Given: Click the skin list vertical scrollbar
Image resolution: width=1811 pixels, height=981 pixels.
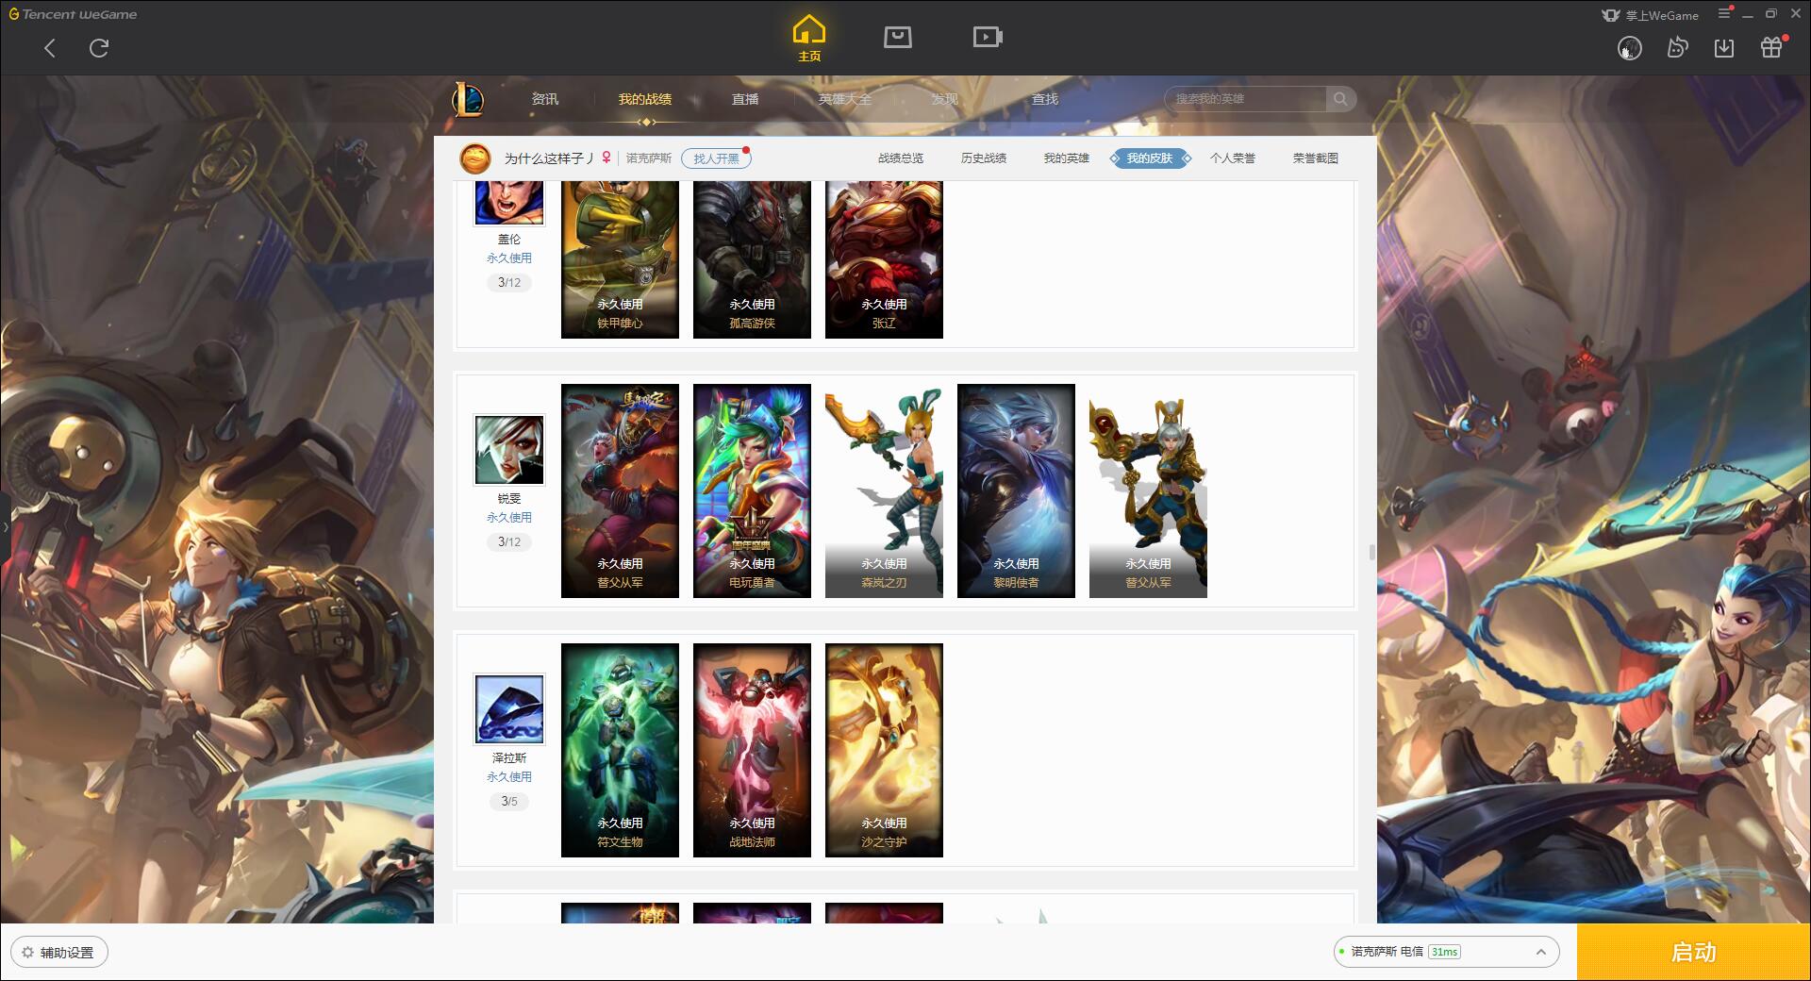Looking at the screenshot, I should click(1371, 552).
